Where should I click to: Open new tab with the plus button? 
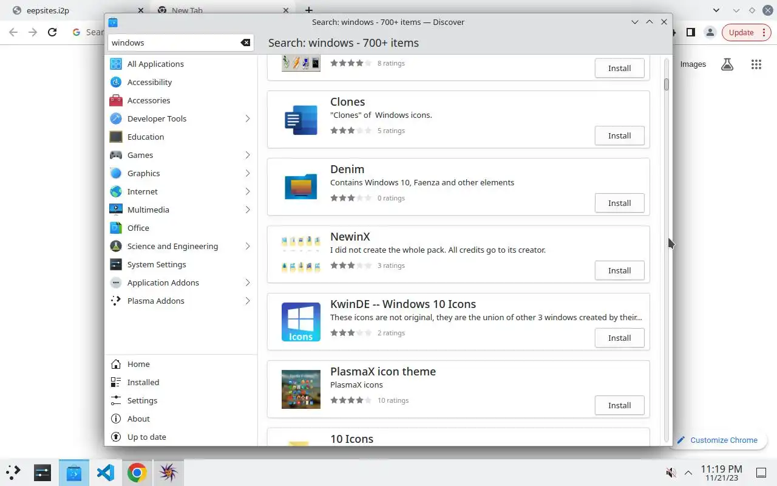[x=308, y=10]
